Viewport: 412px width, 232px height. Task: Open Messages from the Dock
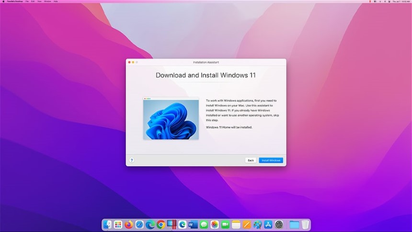204,225
